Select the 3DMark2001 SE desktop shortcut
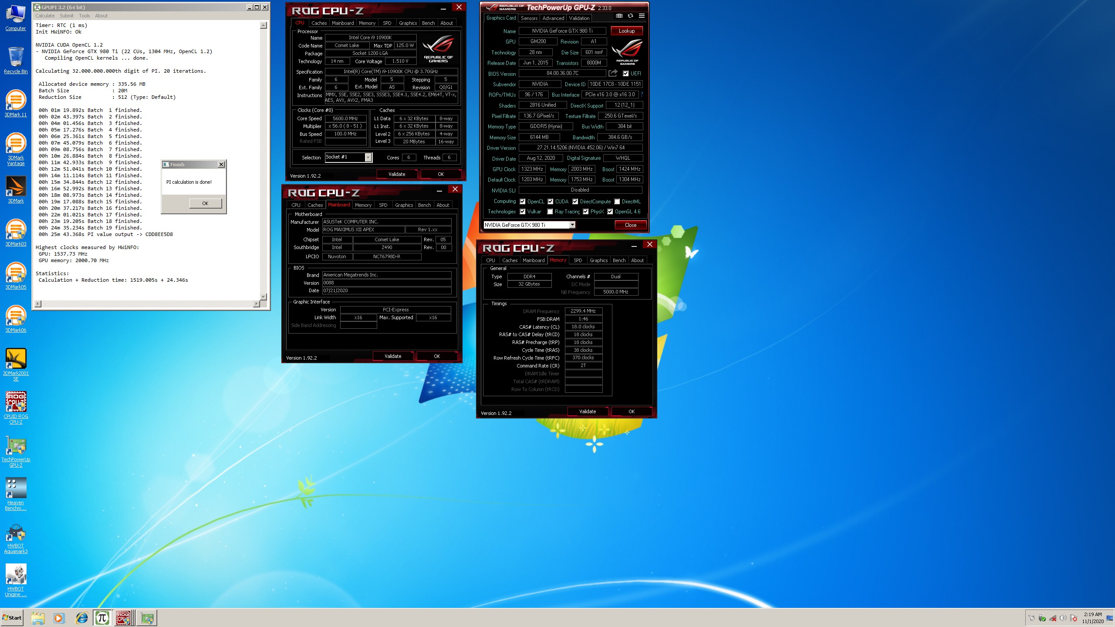1115x627 pixels. (x=16, y=364)
